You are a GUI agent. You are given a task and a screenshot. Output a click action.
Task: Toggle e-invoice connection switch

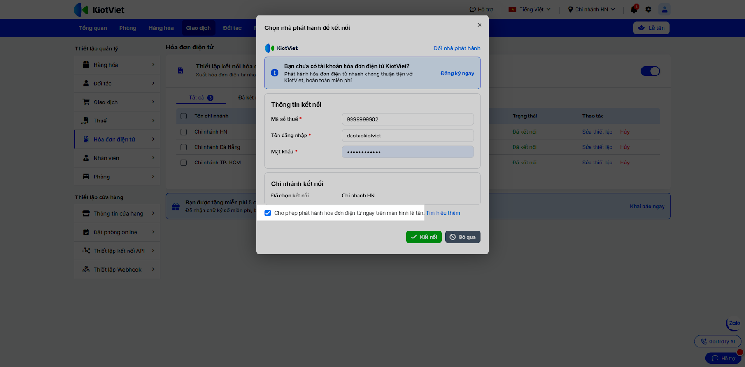tap(650, 71)
